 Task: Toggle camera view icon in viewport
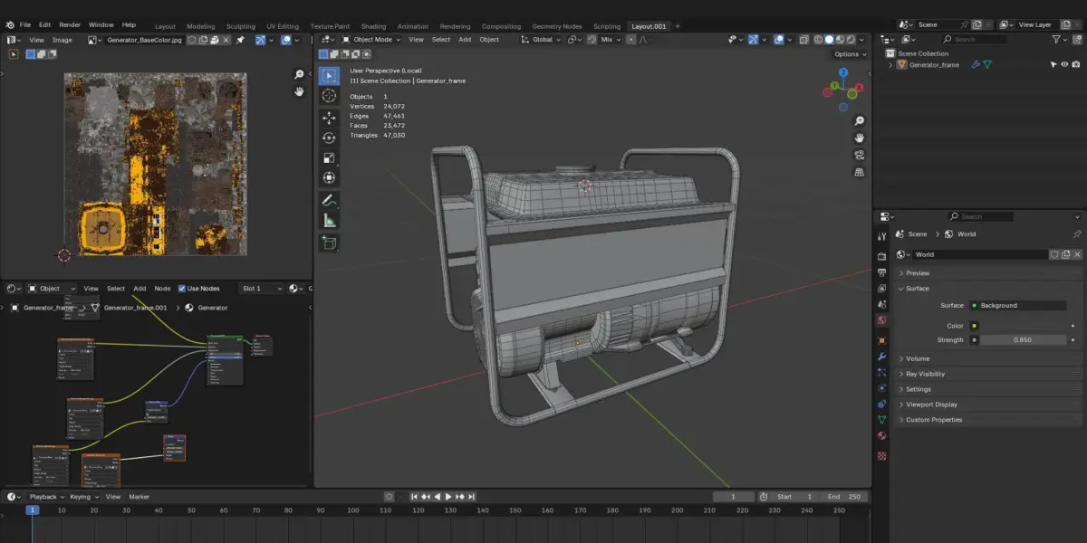pos(859,155)
